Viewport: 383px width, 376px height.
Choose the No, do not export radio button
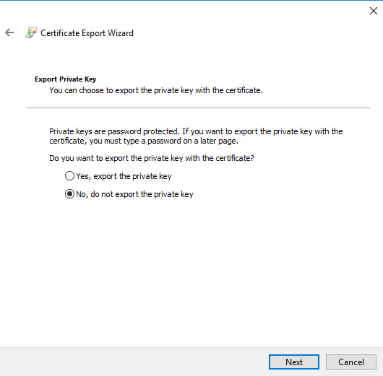(x=69, y=194)
